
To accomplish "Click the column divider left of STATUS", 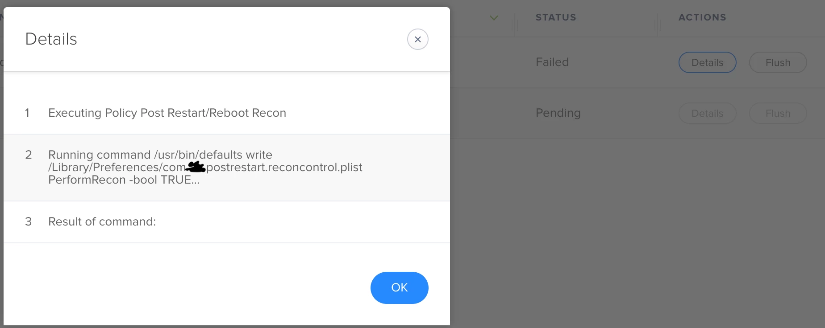I will coord(515,22).
